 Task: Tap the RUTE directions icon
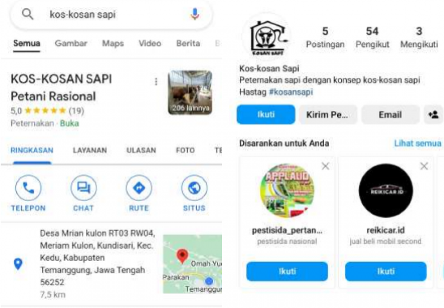click(139, 188)
